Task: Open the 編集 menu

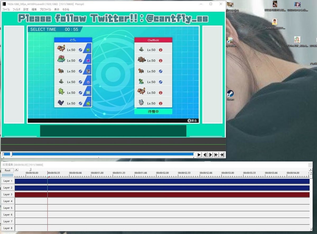Action: pyautogui.click(x=34, y=10)
